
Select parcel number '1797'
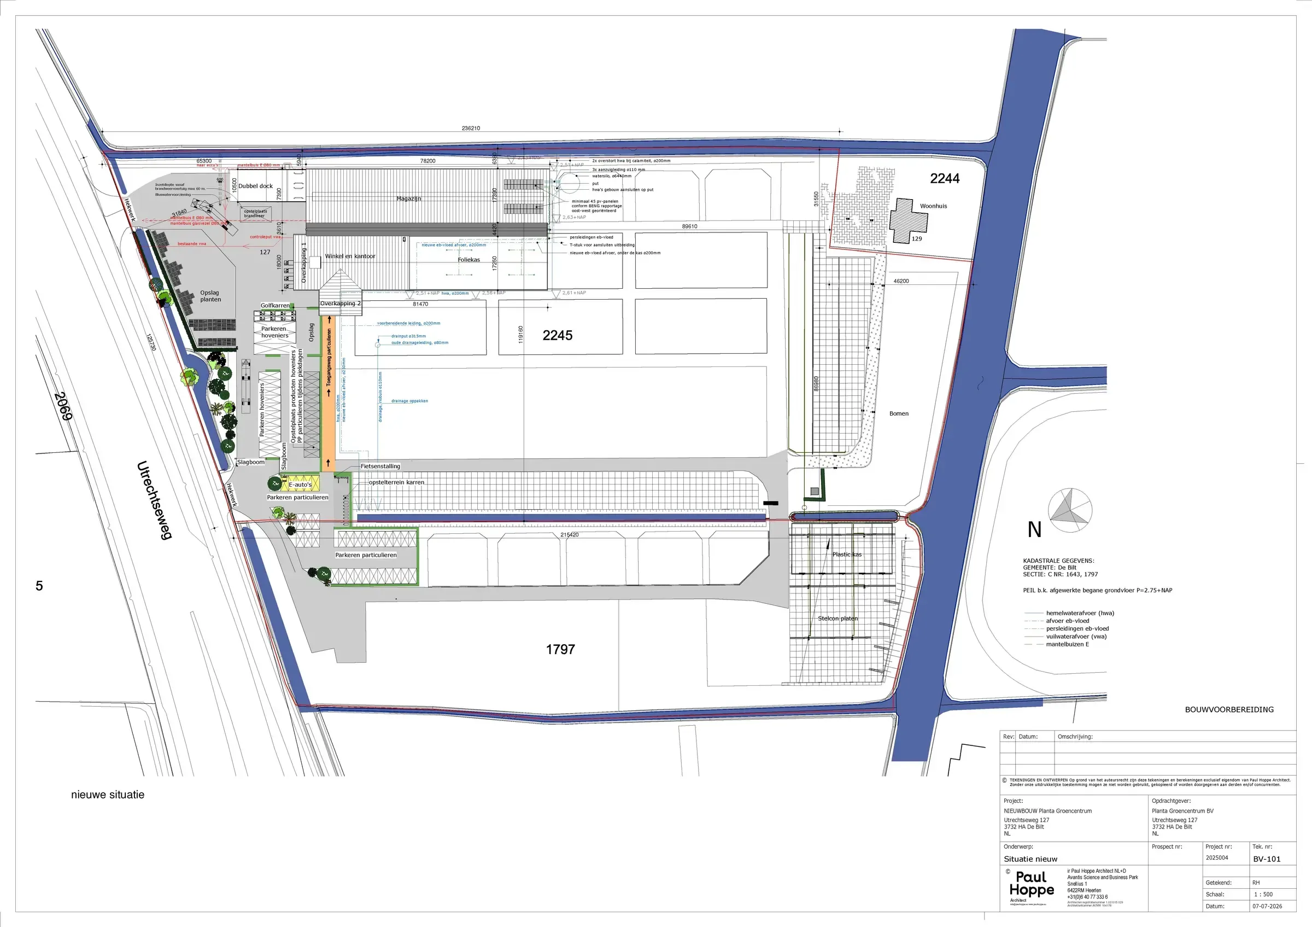(560, 649)
